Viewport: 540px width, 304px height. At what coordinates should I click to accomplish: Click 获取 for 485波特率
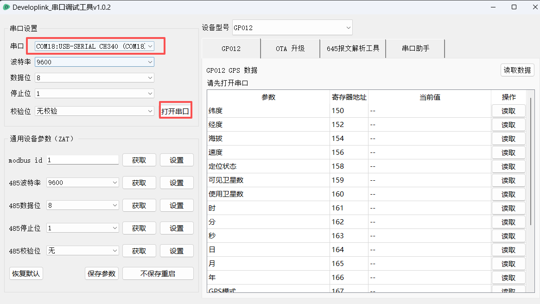click(x=139, y=183)
